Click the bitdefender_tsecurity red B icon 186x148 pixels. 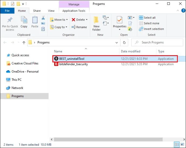[x=56, y=64]
